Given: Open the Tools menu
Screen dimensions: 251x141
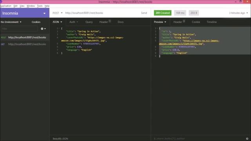Looking at the screenshot, I should coord(40,6).
